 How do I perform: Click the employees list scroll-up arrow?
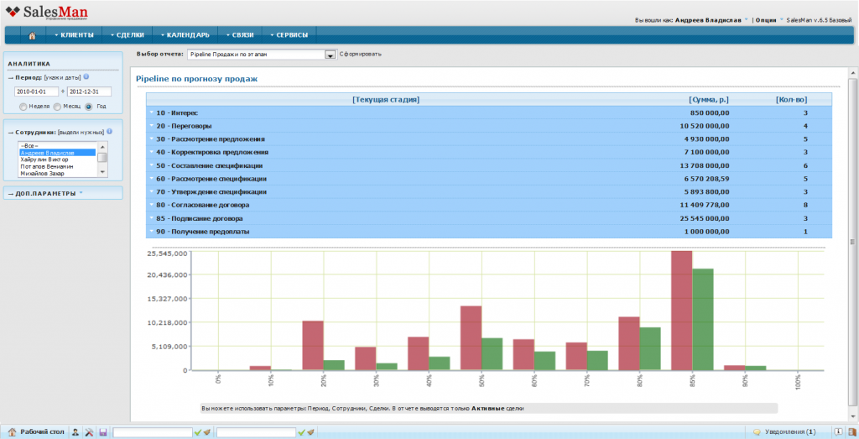(x=102, y=146)
